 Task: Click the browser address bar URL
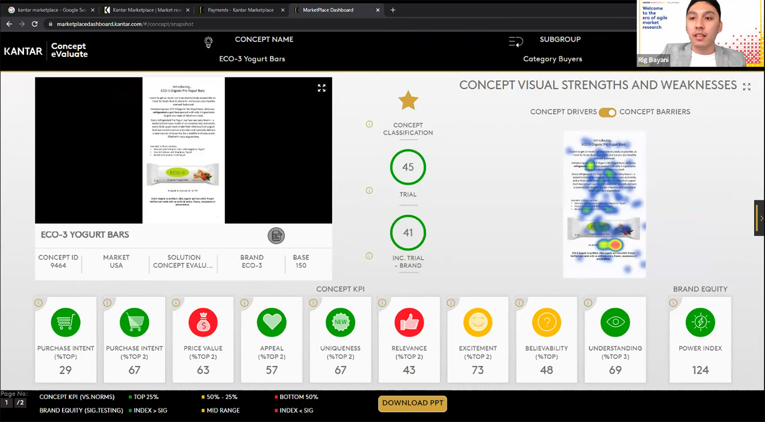(x=125, y=24)
